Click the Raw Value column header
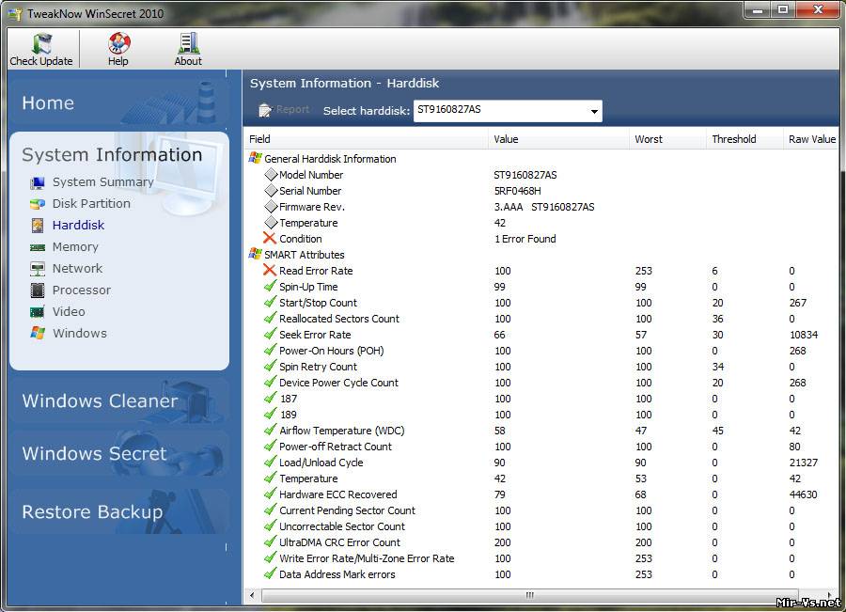This screenshot has height=612, width=846. click(811, 139)
